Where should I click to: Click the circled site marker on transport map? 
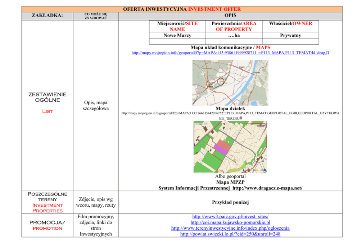[x=221, y=82]
